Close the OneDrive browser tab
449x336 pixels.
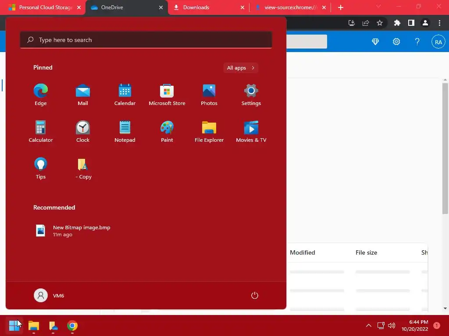pos(161,7)
